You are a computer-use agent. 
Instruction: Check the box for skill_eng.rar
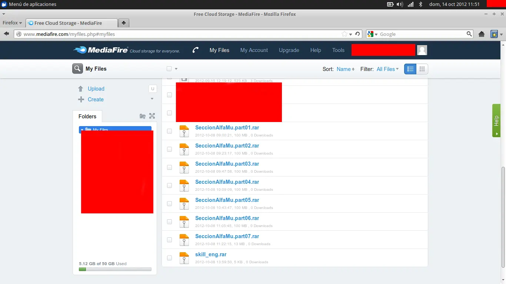point(169,258)
